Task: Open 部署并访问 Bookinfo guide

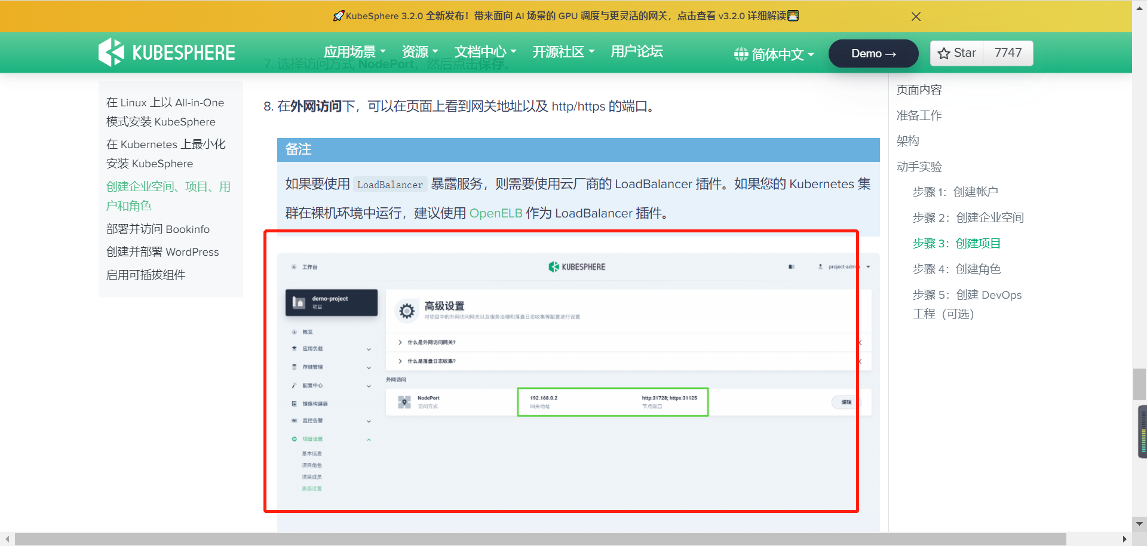Action: pyautogui.click(x=158, y=229)
